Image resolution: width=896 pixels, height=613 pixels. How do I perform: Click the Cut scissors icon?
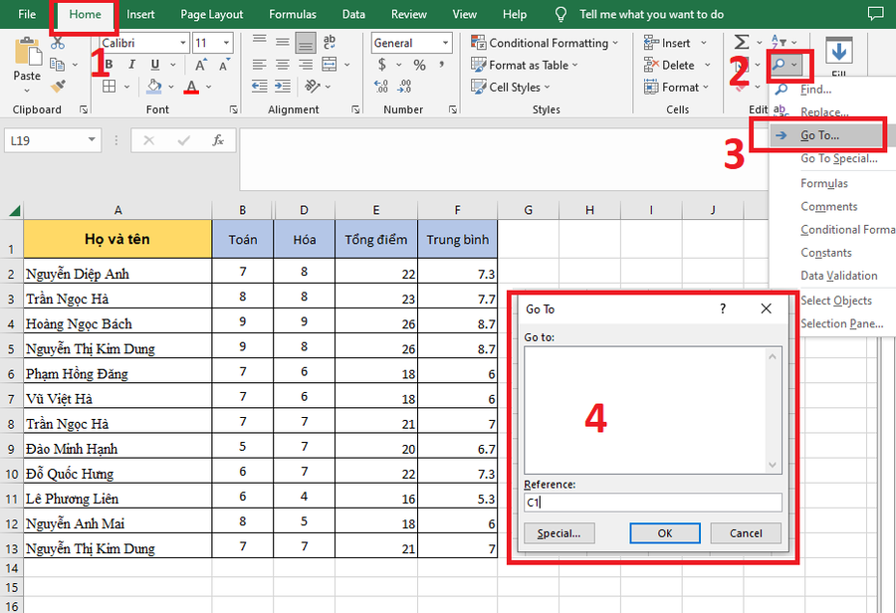(58, 43)
